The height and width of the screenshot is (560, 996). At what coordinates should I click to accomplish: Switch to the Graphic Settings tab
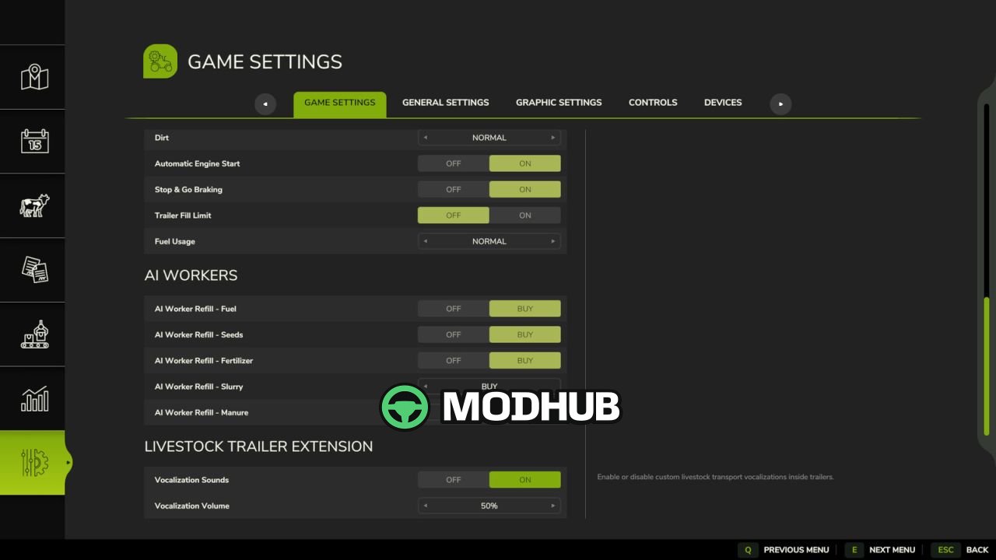[559, 103]
